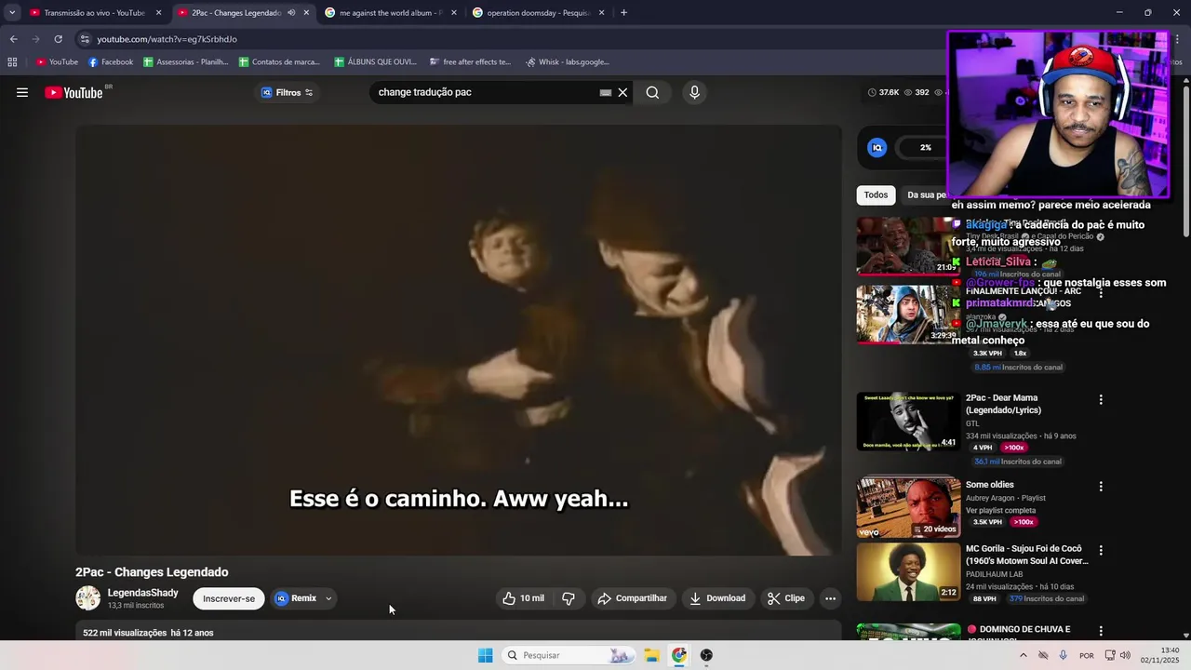
Task: Open Chrome from the taskbar
Action: pyautogui.click(x=679, y=655)
